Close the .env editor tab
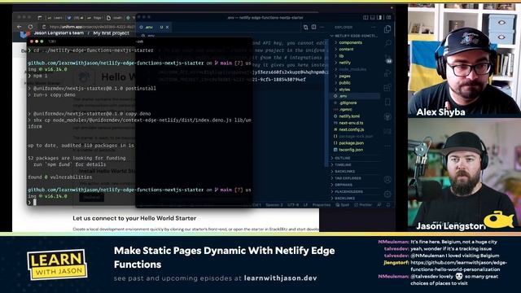521x293 pixels. tap(168, 27)
